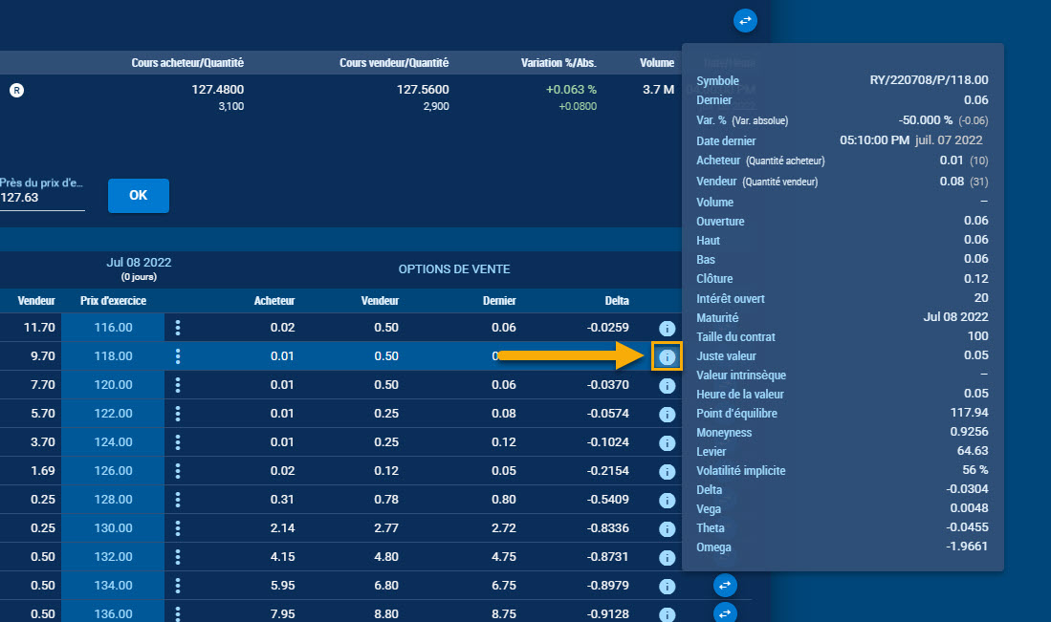Click the circled R badge beside the quote

point(16,91)
